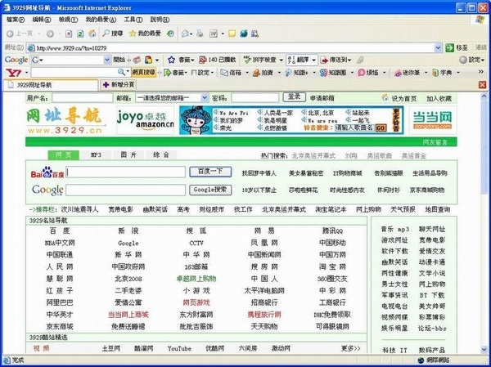Viewport: 491px width, 367px height.
Task: Click the Fuwa mascot banner image
Action: click(196, 120)
